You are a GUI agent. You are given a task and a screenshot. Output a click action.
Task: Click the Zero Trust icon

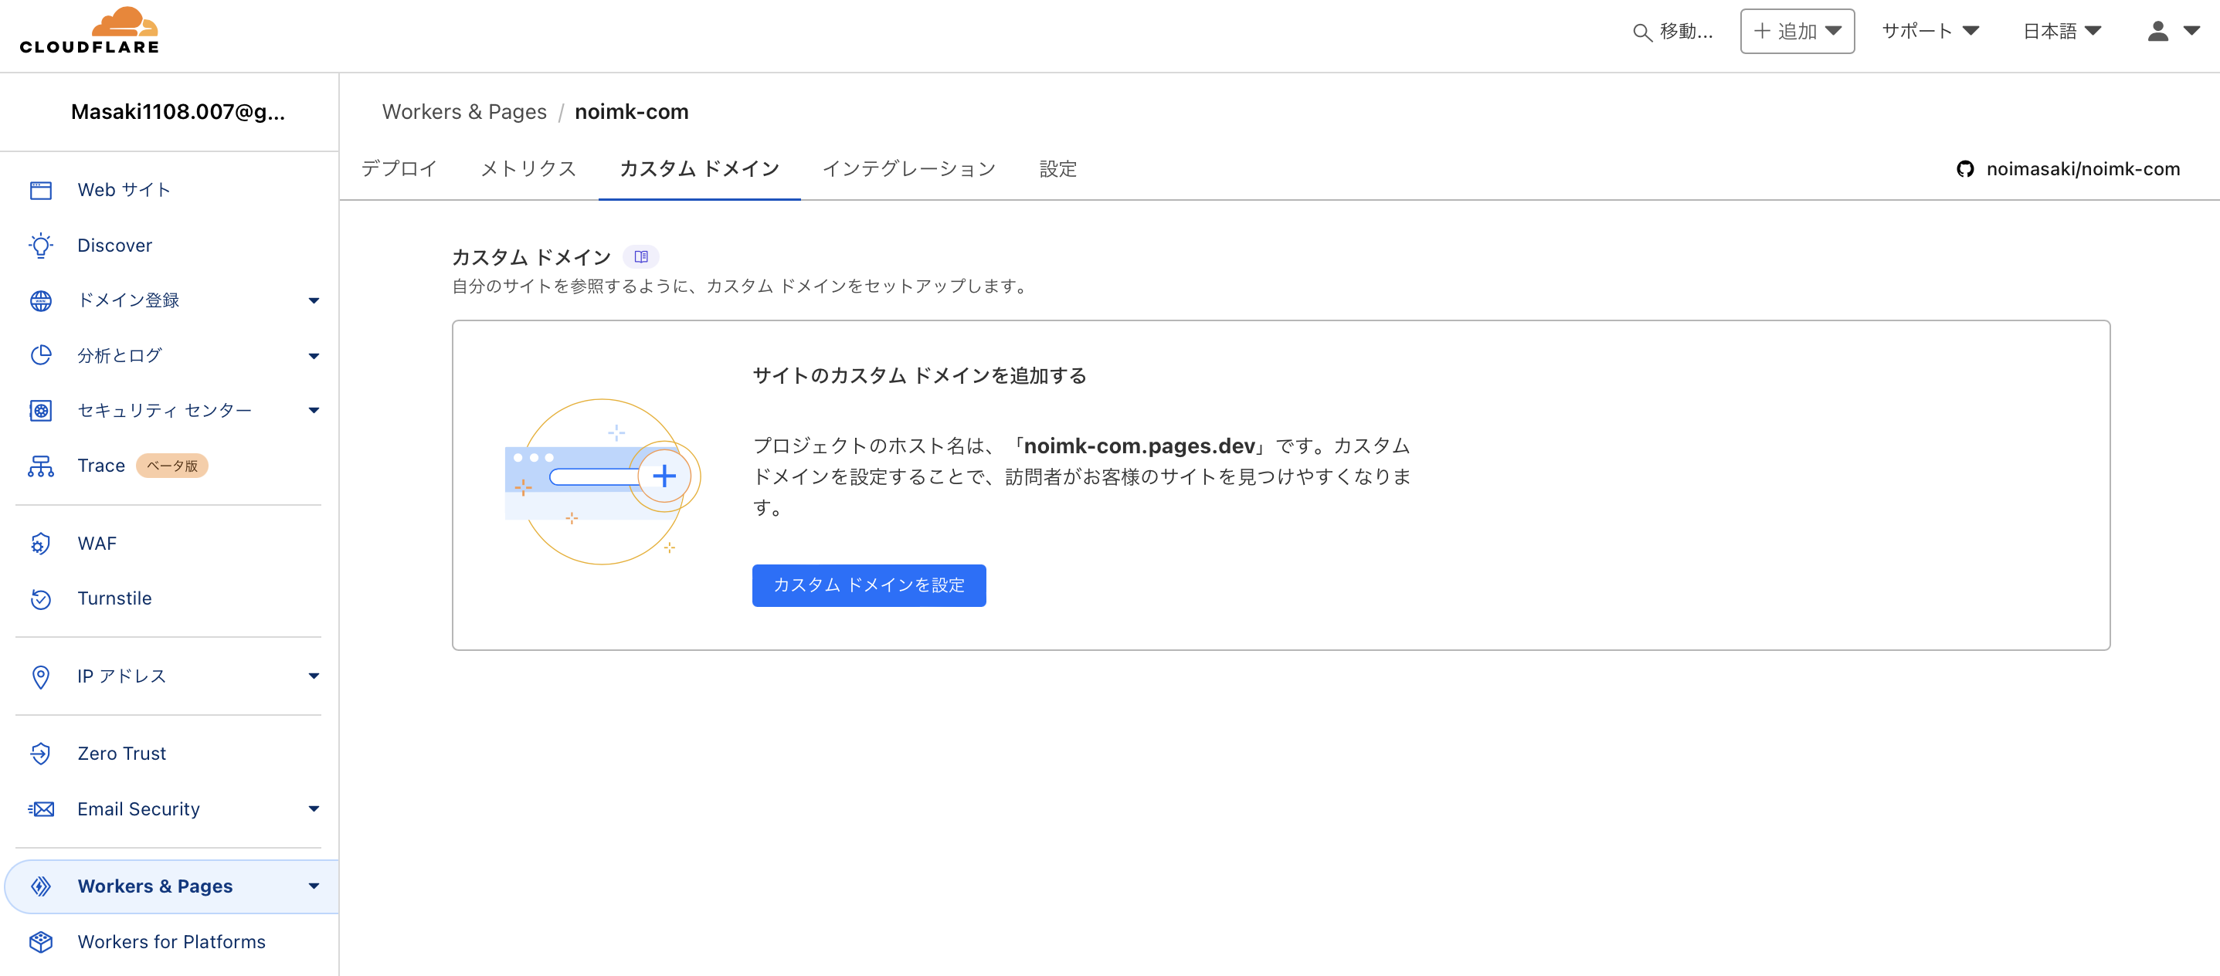40,753
